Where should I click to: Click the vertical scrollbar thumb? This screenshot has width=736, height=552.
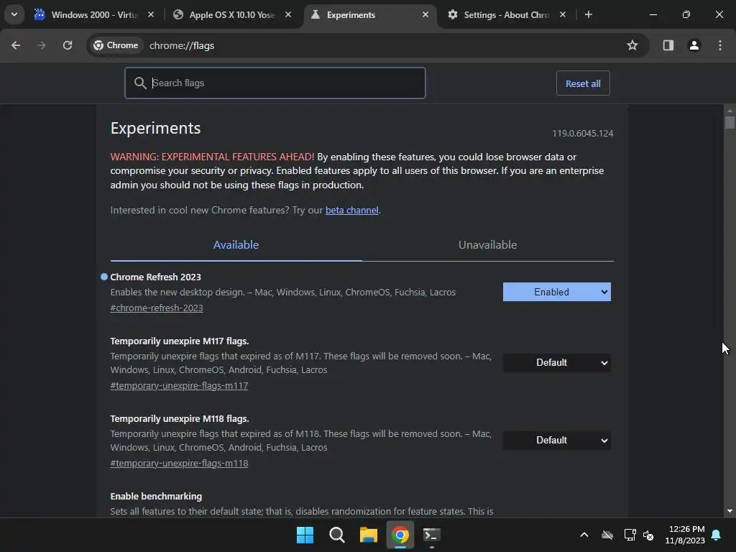(x=730, y=122)
